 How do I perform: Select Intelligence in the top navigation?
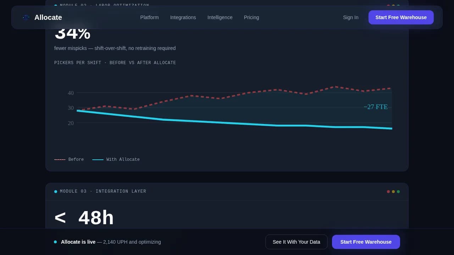point(220,17)
